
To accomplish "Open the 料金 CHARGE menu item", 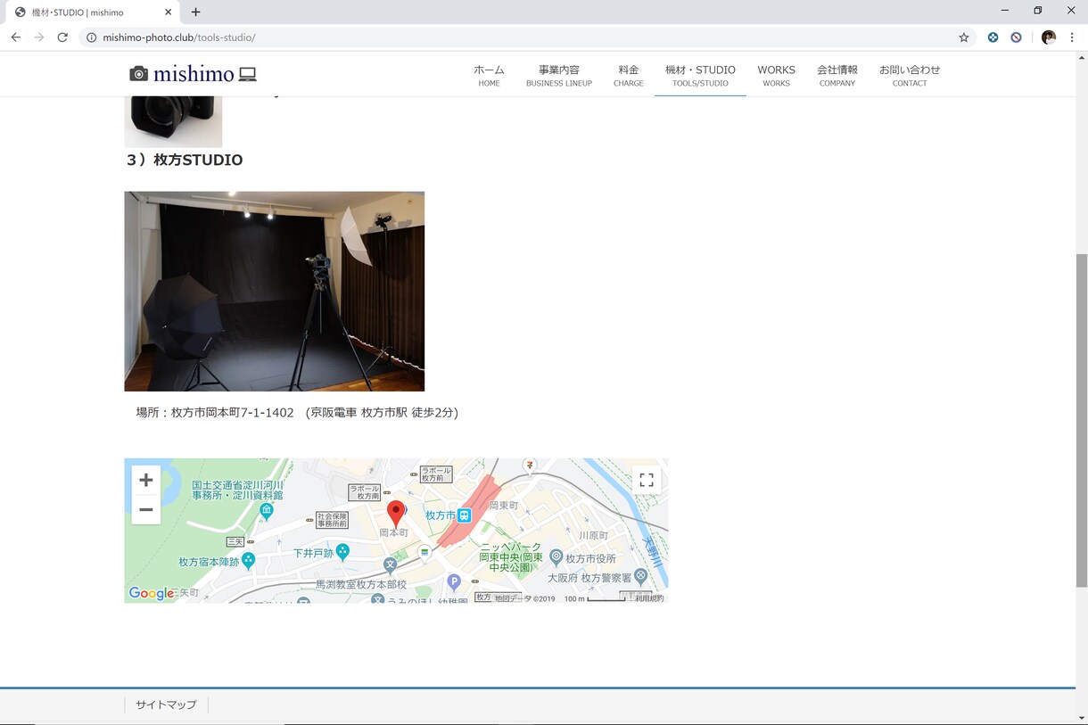I will point(629,75).
